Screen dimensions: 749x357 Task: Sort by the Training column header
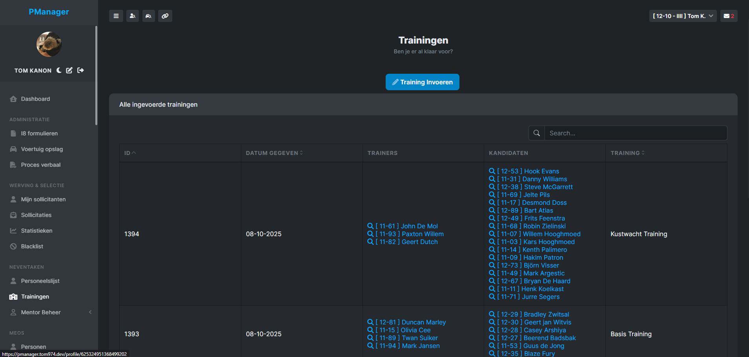(627, 153)
